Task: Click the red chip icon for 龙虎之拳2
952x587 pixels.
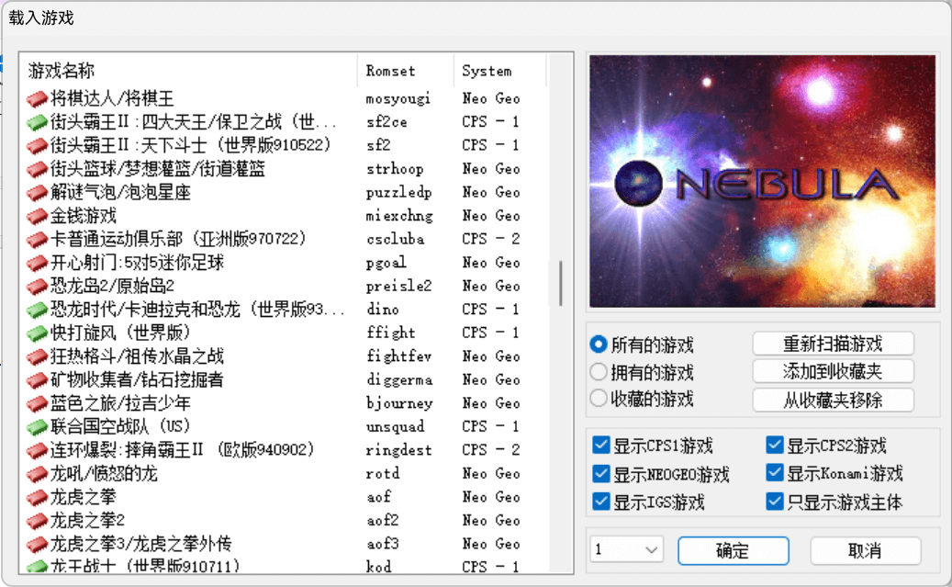Action: [37, 521]
